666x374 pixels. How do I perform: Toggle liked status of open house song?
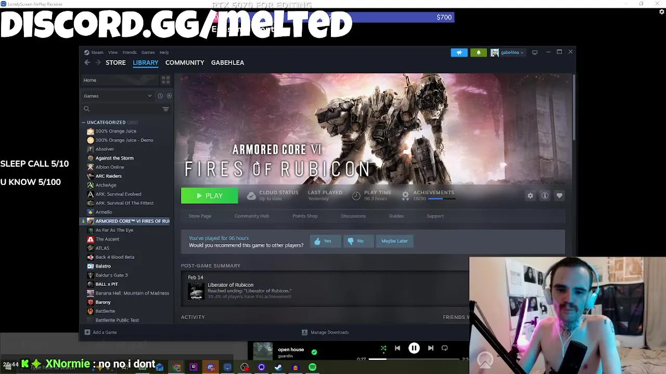pyautogui.click(x=314, y=352)
